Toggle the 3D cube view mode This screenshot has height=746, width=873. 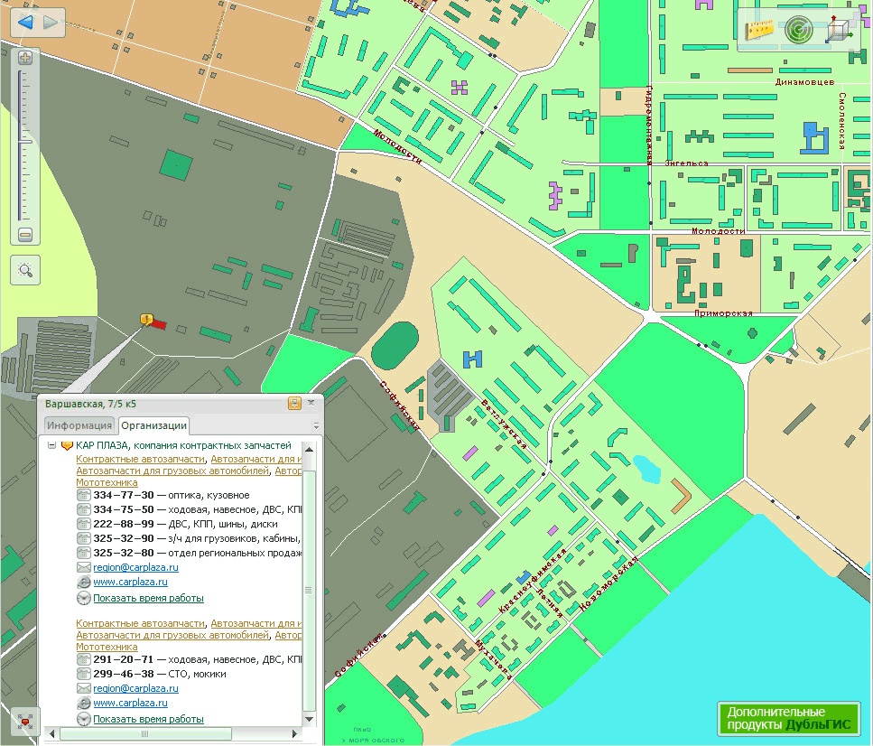point(838,30)
